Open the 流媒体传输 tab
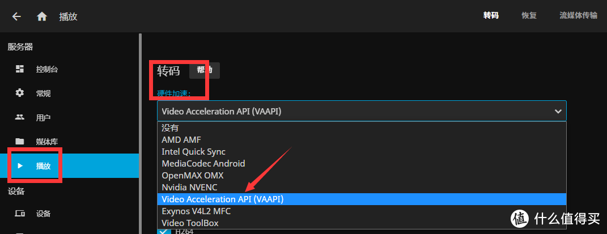Screen dimensions: 607x234 coord(578,16)
